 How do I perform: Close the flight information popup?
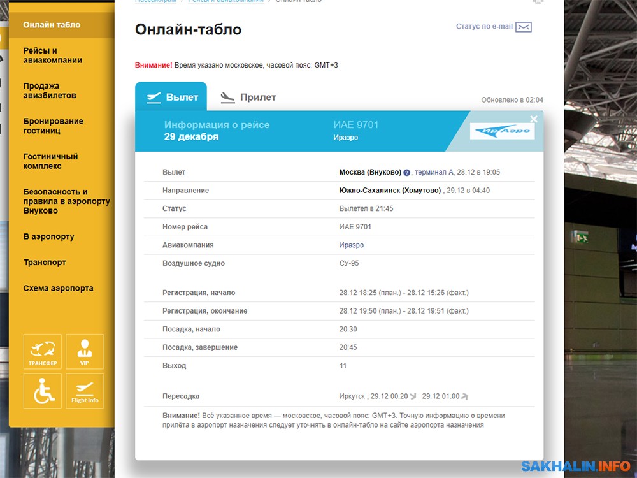[x=534, y=119]
